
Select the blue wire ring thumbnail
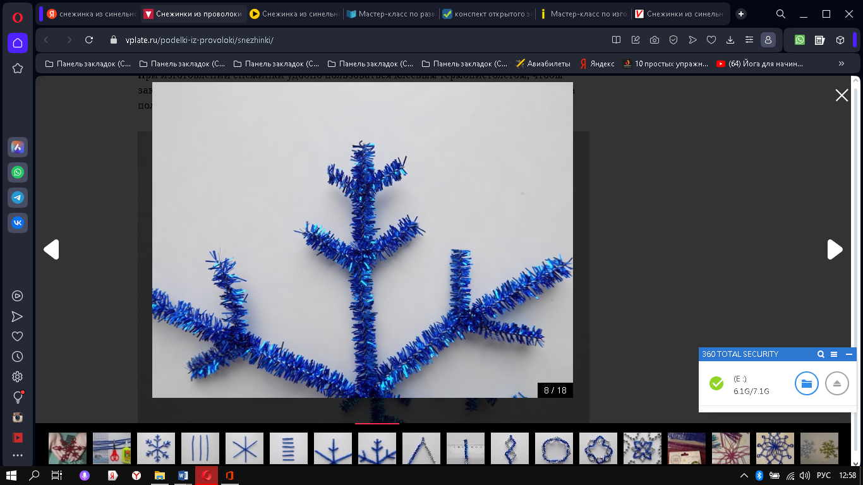click(x=554, y=448)
